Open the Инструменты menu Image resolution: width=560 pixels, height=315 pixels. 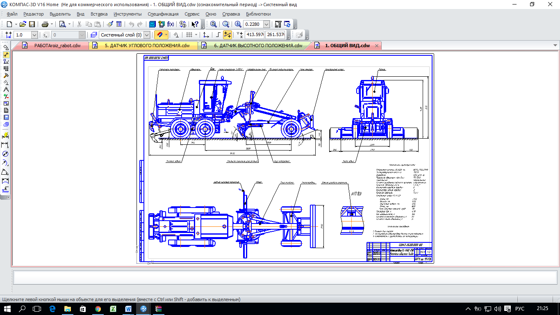pos(127,14)
